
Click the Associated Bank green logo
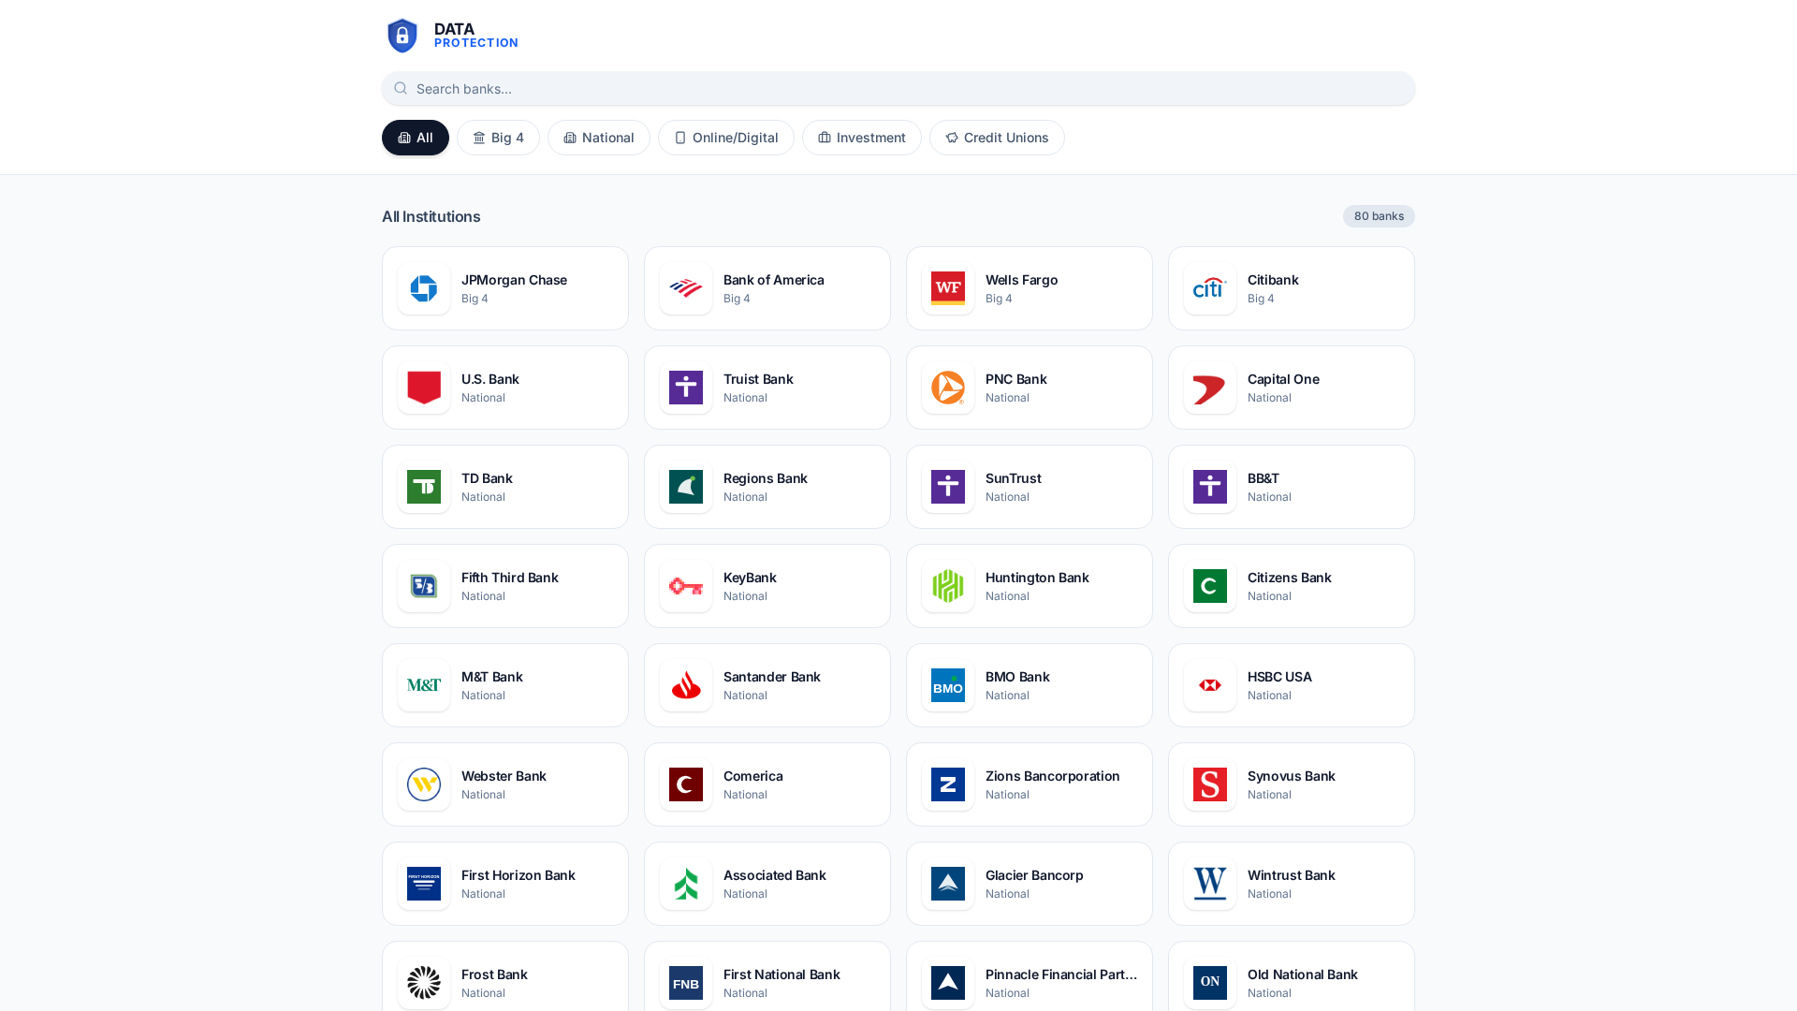pos(686,884)
